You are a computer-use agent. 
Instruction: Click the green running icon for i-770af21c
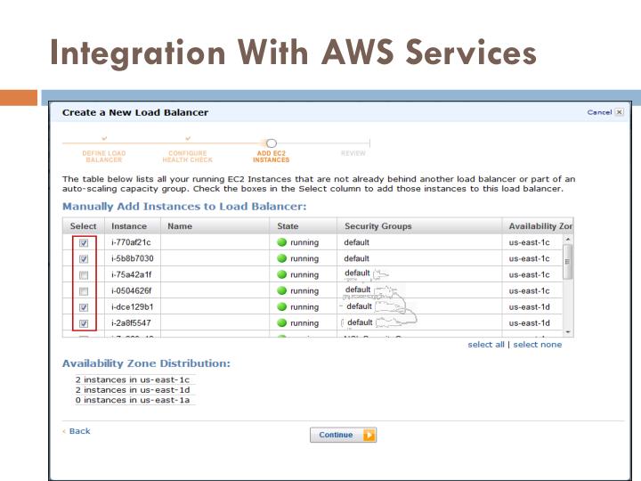coord(281,242)
